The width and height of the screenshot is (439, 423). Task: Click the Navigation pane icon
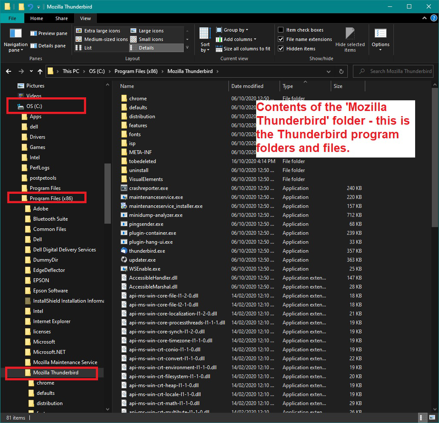point(15,34)
